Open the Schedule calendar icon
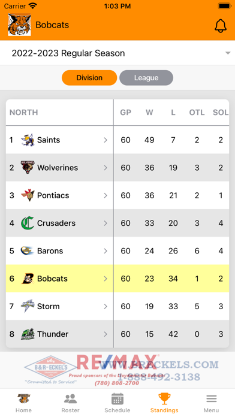This screenshot has height=417, width=235. point(117,398)
